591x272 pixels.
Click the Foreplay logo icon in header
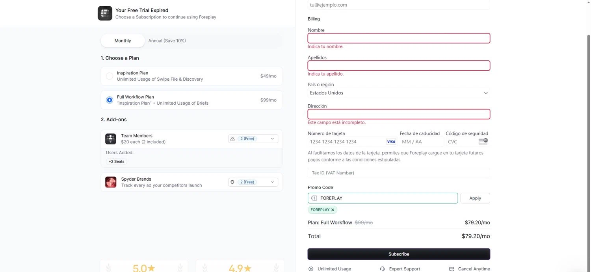pos(105,13)
